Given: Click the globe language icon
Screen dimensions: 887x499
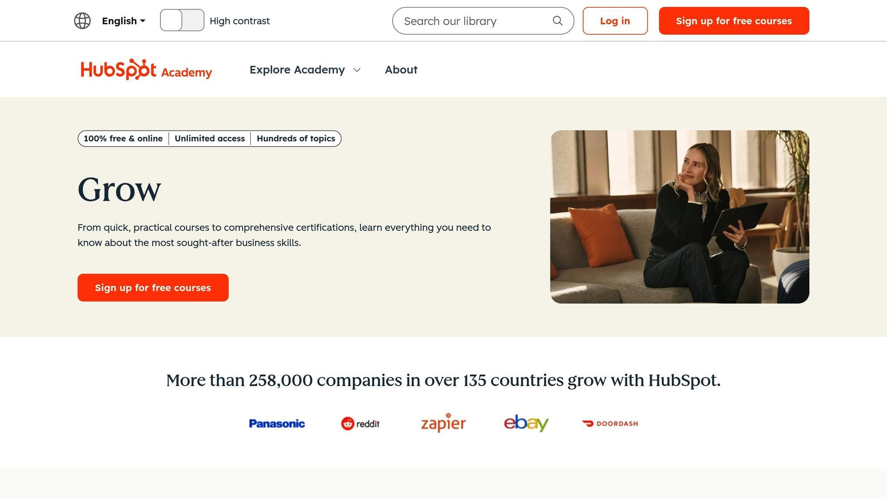Looking at the screenshot, I should click(82, 20).
